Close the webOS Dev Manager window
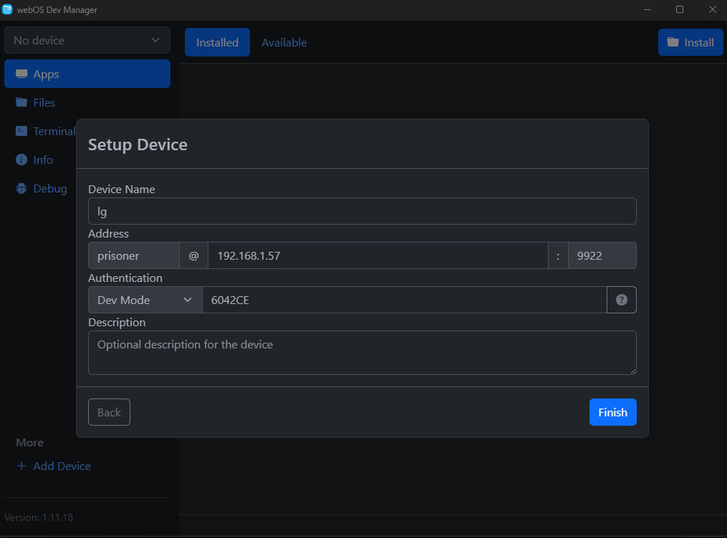Viewport: 727px width, 538px height. 713,10
